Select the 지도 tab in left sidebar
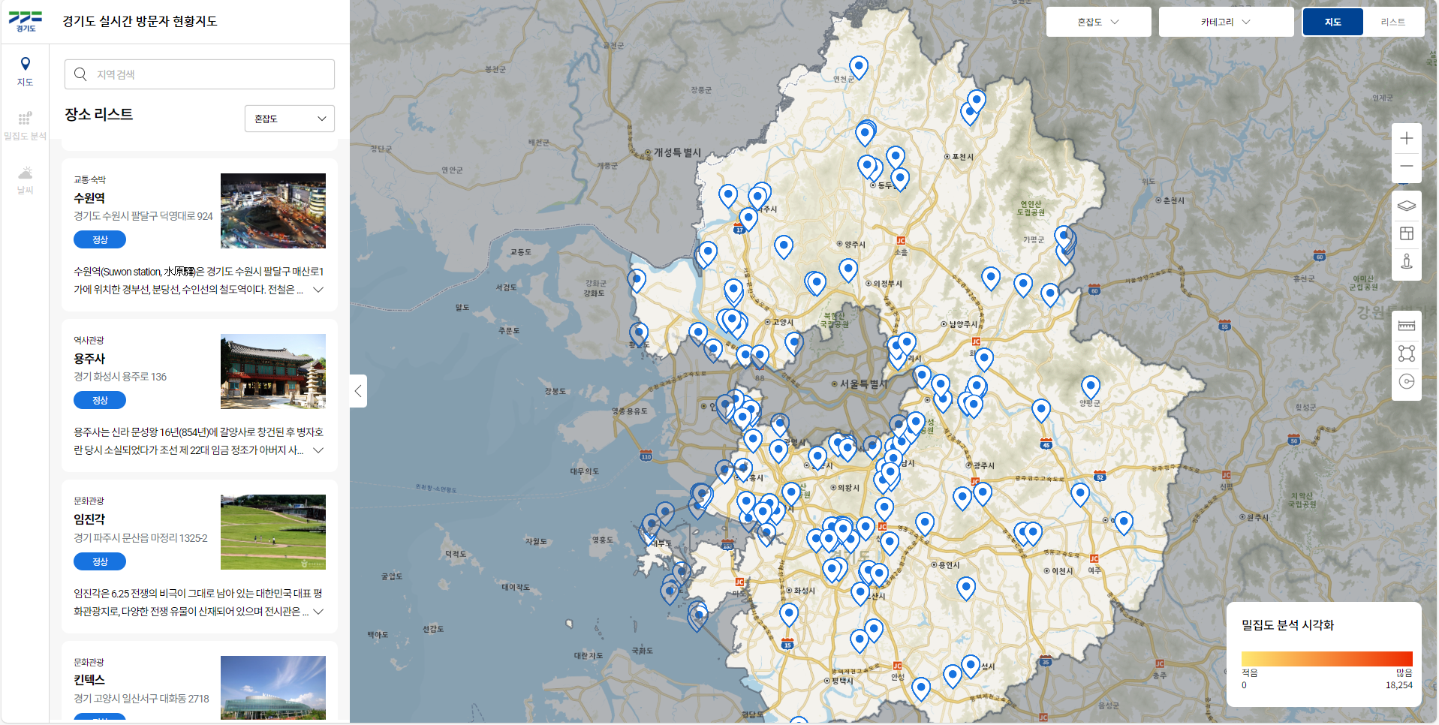Image resolution: width=1439 pixels, height=725 pixels. point(25,71)
